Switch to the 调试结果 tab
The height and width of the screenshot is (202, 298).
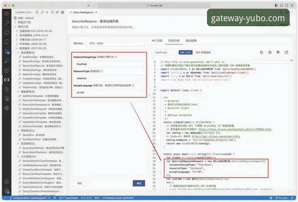191,40
